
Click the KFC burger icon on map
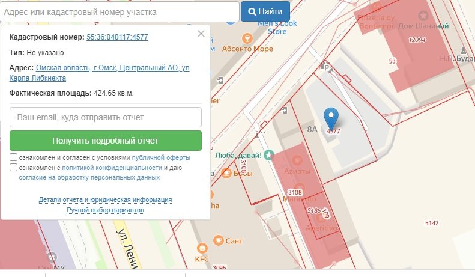pos(202,248)
